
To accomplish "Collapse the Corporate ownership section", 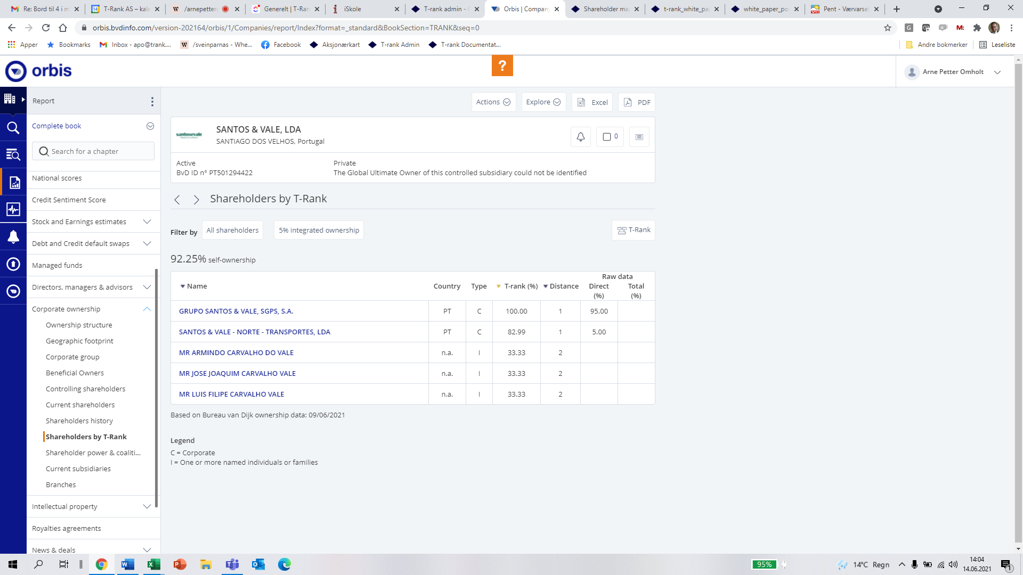I will pos(147,309).
